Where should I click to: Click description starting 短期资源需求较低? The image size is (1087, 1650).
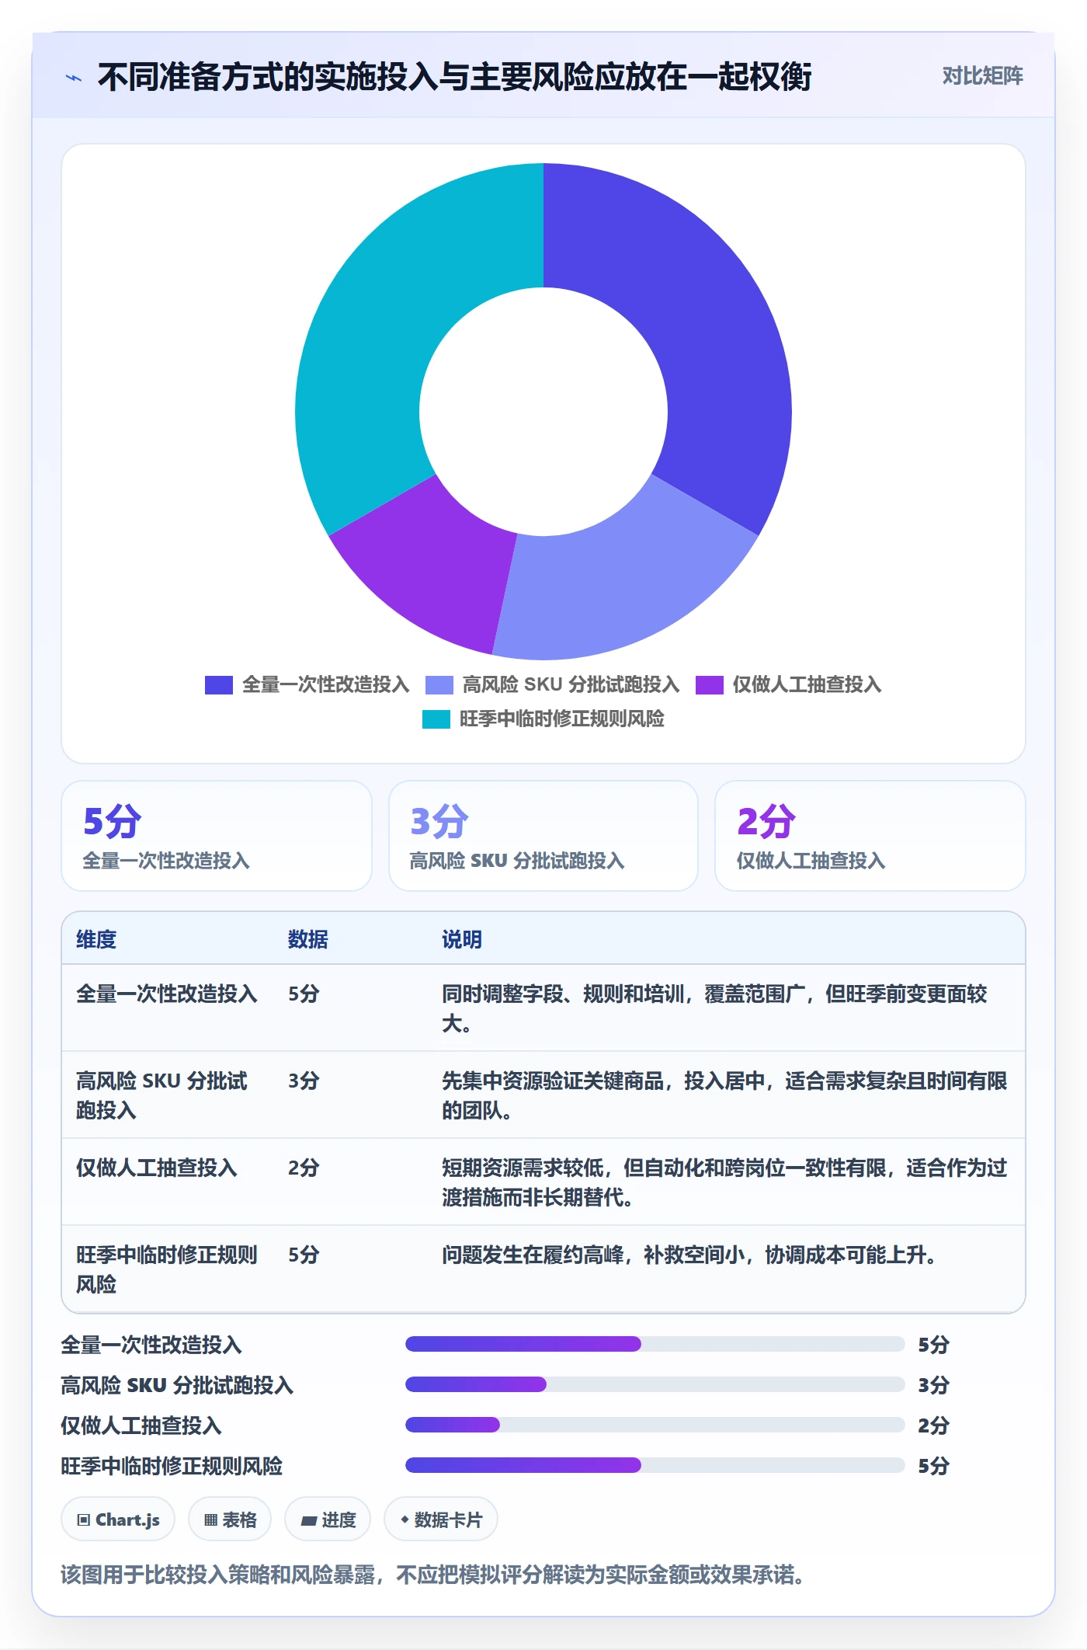[x=724, y=1182]
